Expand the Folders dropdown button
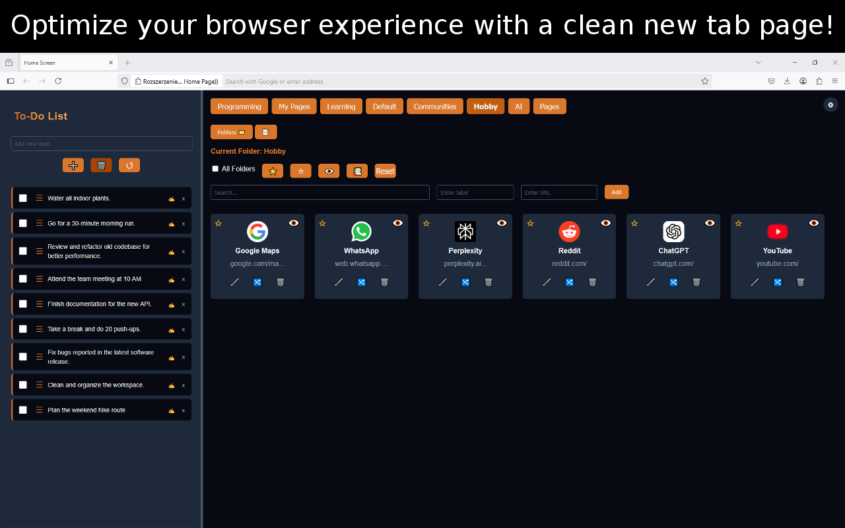845x528 pixels. coord(232,132)
